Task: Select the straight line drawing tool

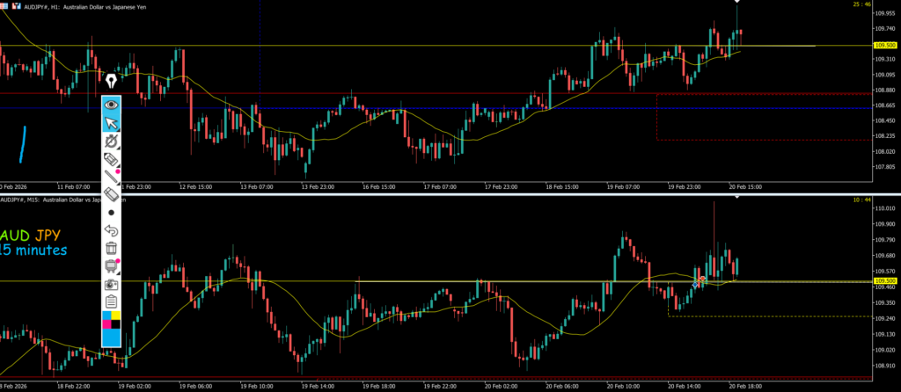Action: 112,177
